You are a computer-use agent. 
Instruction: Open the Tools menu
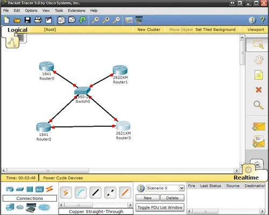(x=59, y=11)
